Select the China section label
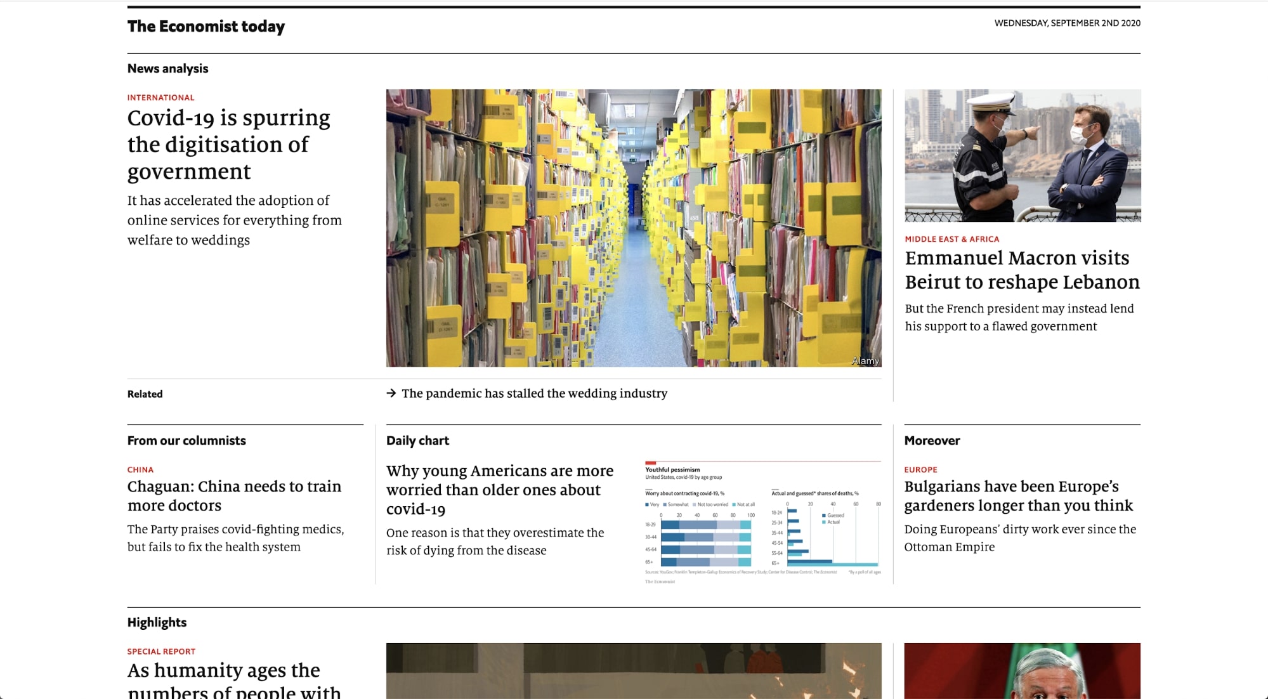This screenshot has width=1268, height=699. pyautogui.click(x=140, y=470)
